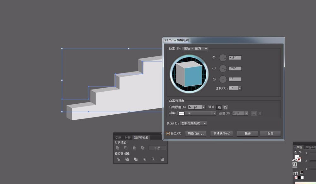Open the 高度 height arrow

point(246,113)
